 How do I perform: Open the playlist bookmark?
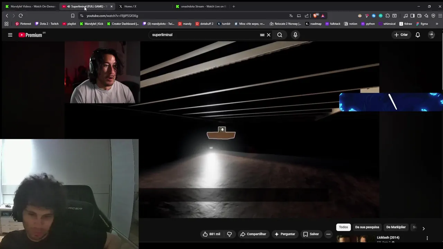pos(69,24)
